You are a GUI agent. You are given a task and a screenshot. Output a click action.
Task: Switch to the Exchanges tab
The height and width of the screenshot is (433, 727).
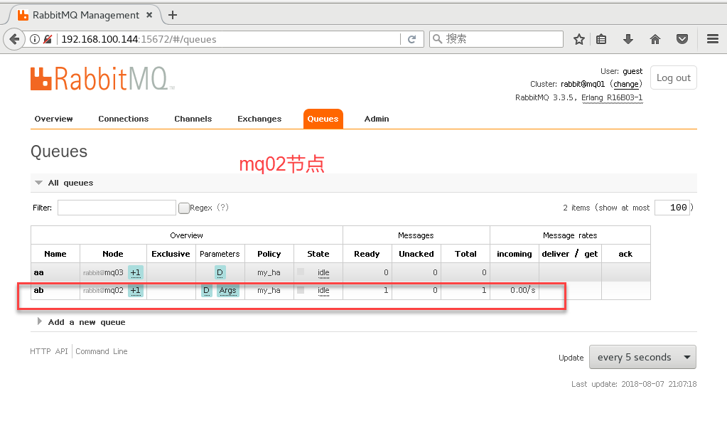point(259,119)
